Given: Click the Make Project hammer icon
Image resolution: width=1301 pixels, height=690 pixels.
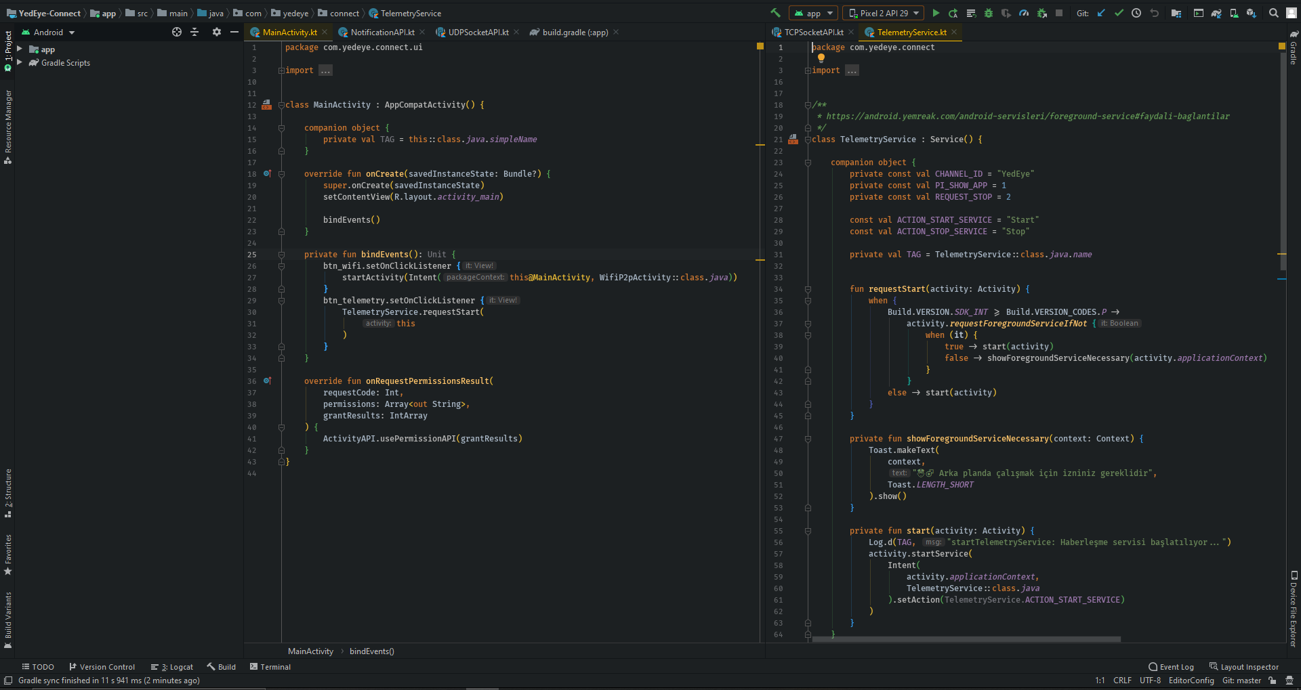Looking at the screenshot, I should pyautogui.click(x=775, y=13).
